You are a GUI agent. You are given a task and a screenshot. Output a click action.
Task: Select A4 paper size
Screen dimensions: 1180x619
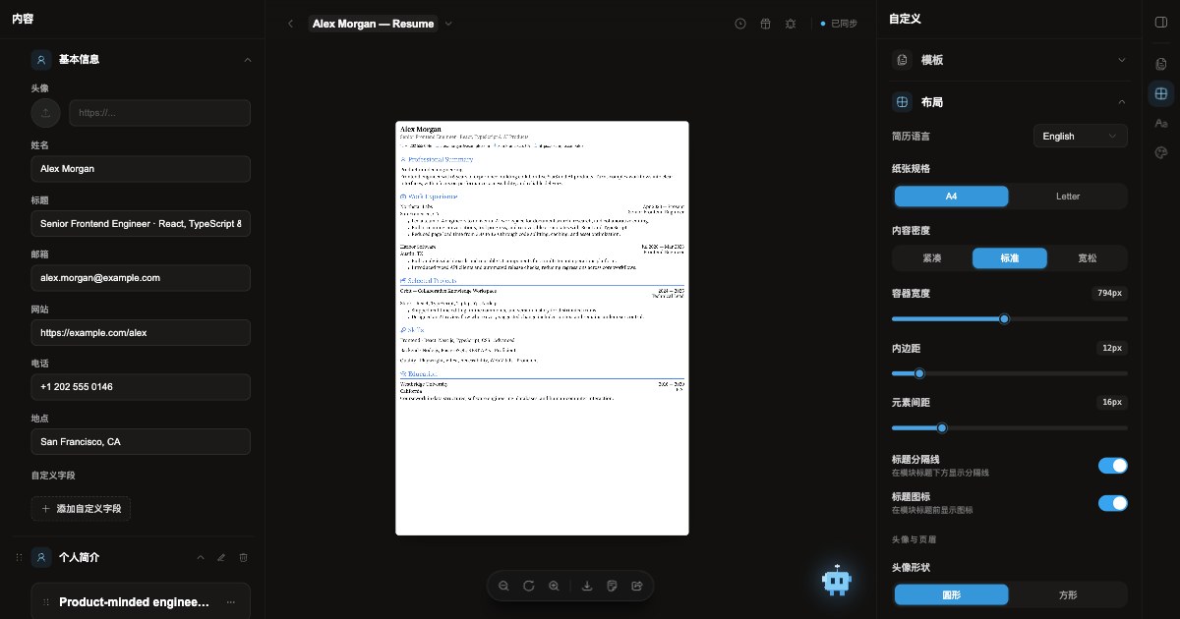coord(951,197)
